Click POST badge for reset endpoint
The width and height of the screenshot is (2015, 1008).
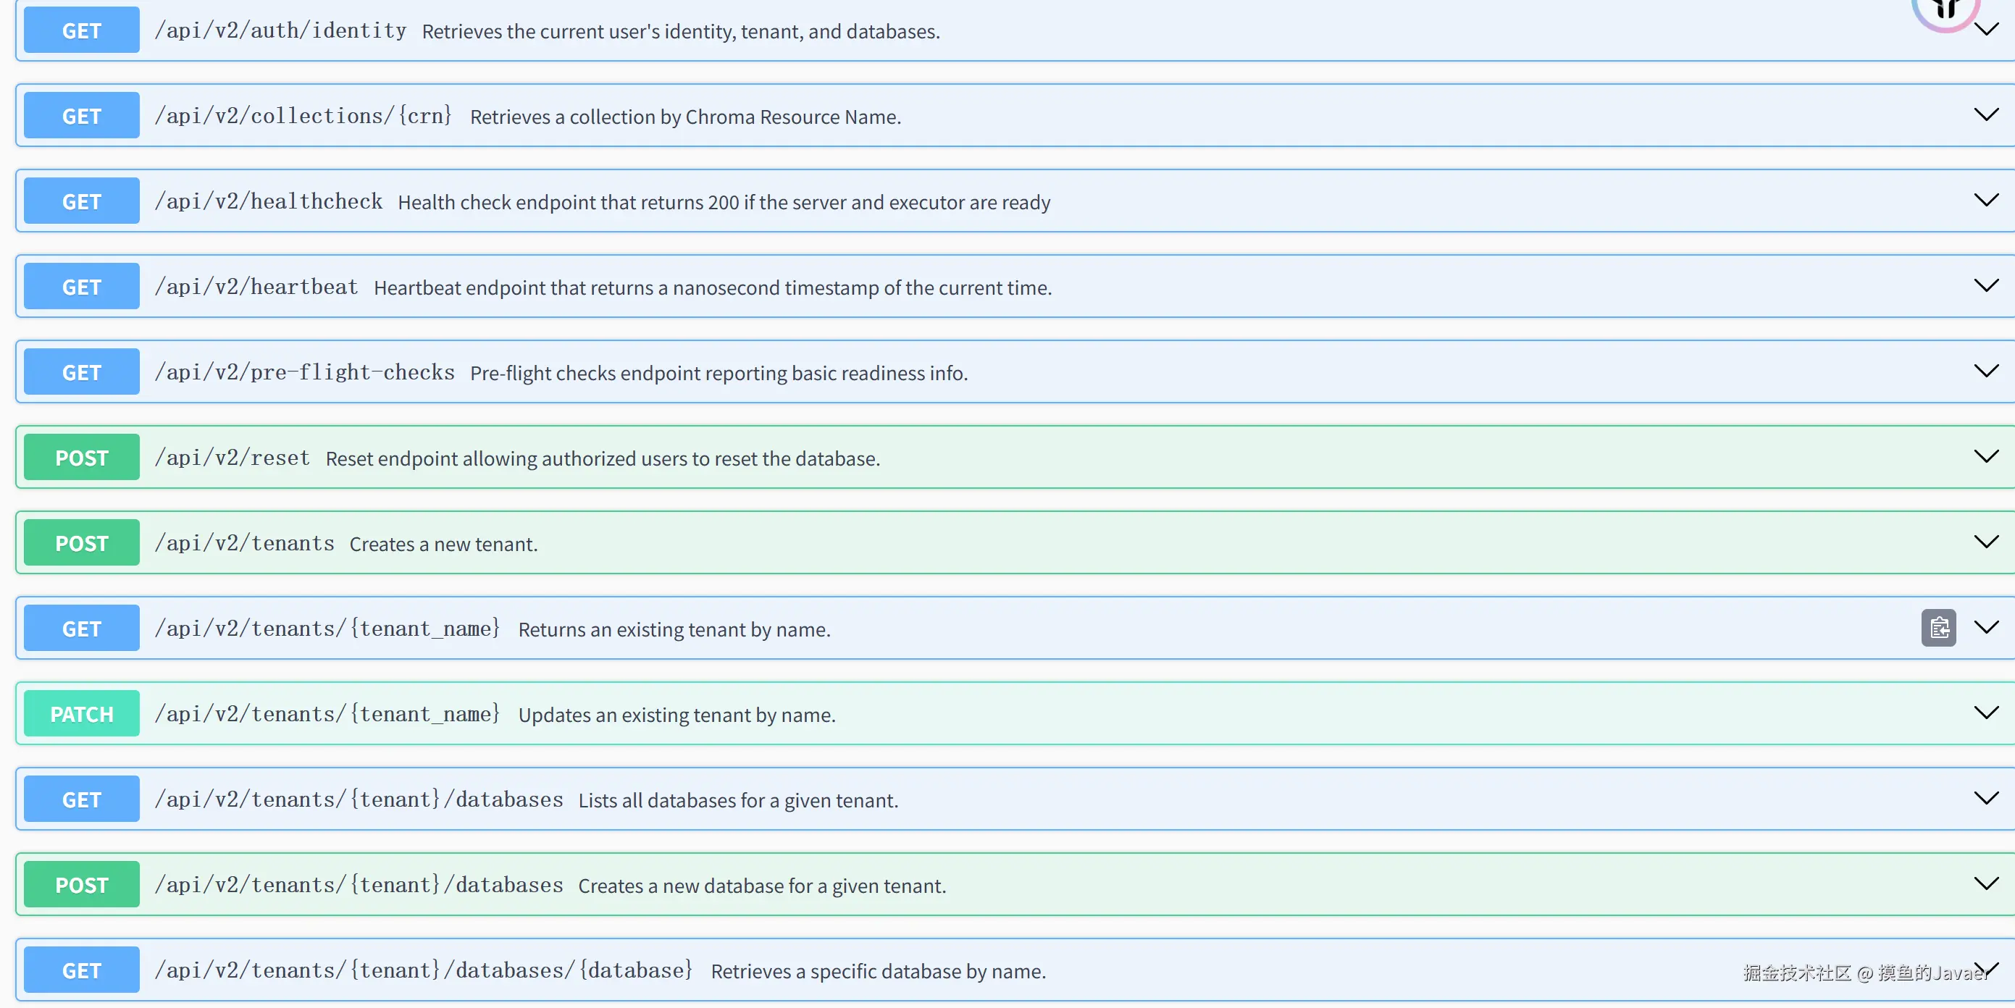coord(81,458)
